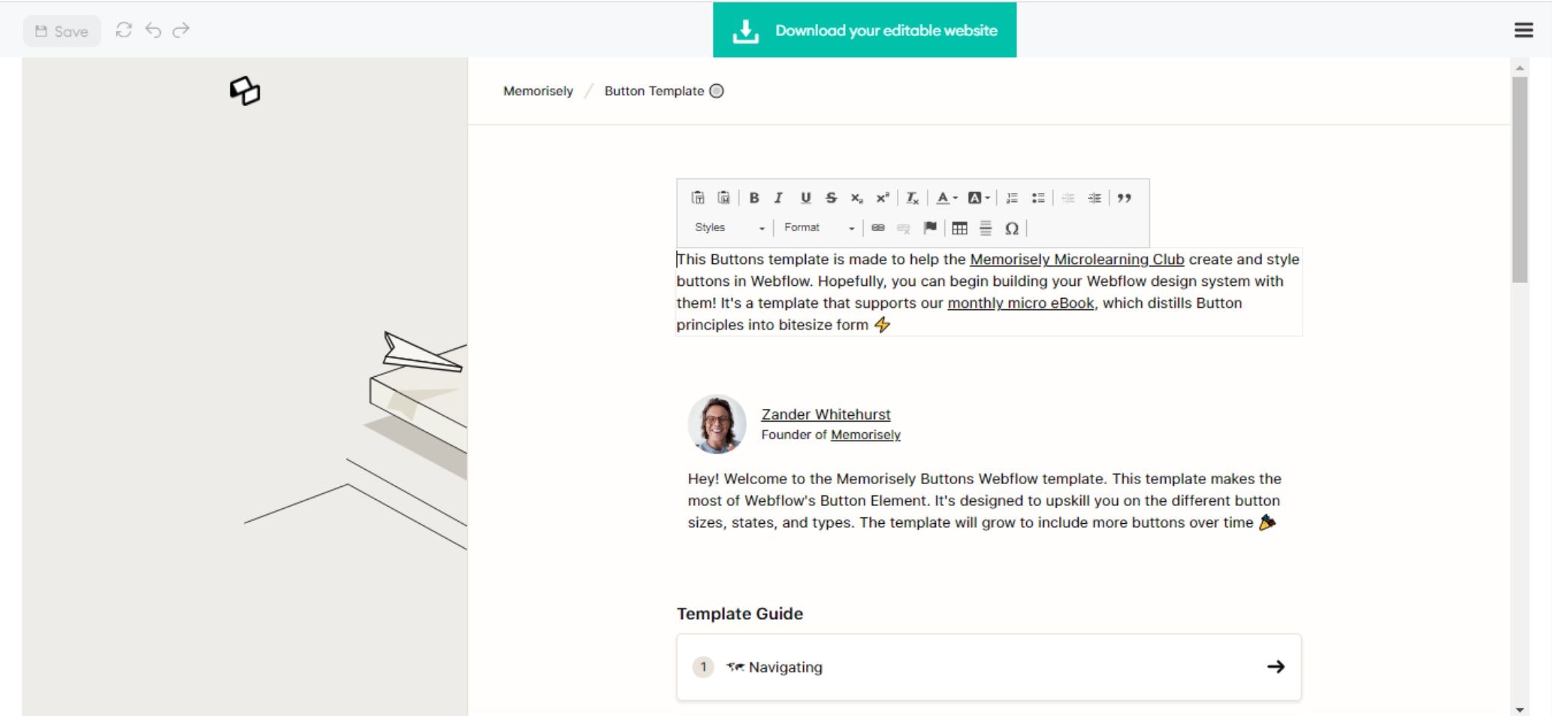
Task: Click the Paste as plain text icon
Action: point(698,198)
